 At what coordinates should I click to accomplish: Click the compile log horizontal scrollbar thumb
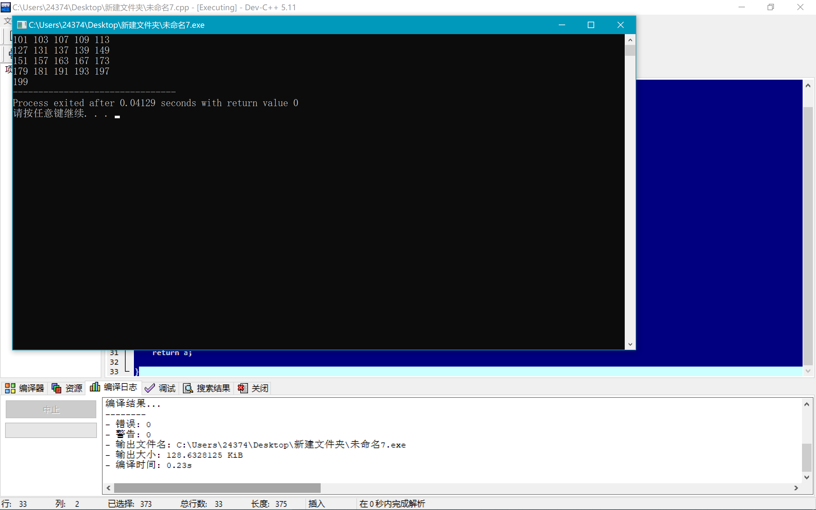(217, 488)
